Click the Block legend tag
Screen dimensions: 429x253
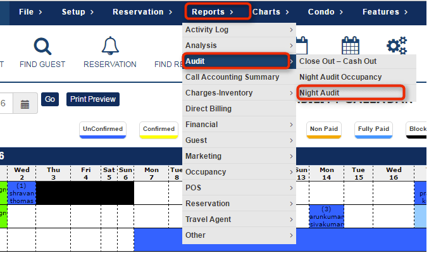416,130
